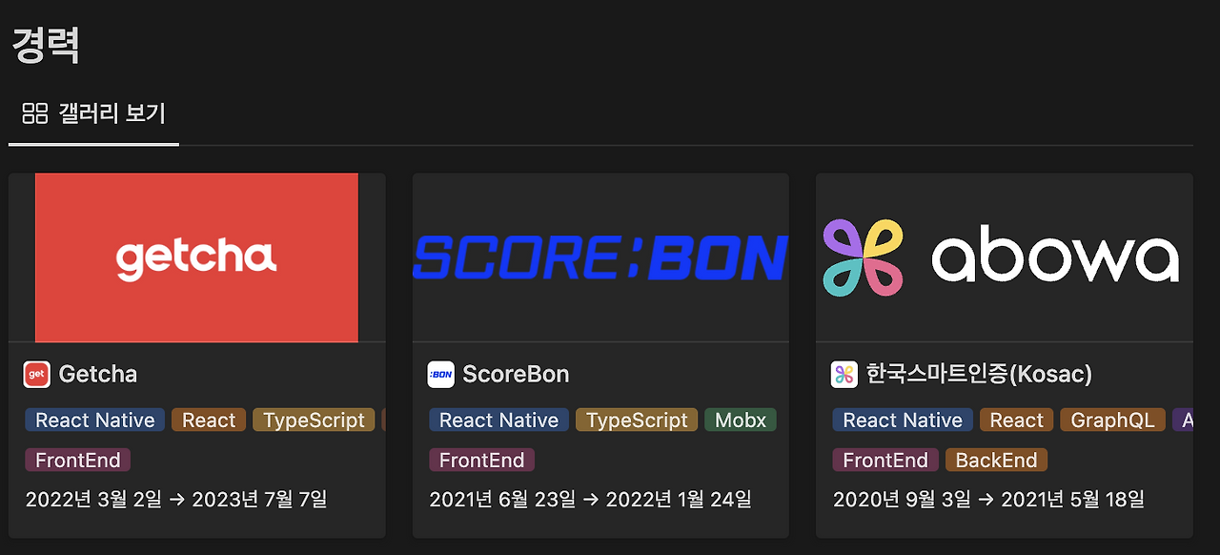The height and width of the screenshot is (555, 1220).
Task: Click the TypeScript tag on ScoreBon card
Action: [637, 421]
